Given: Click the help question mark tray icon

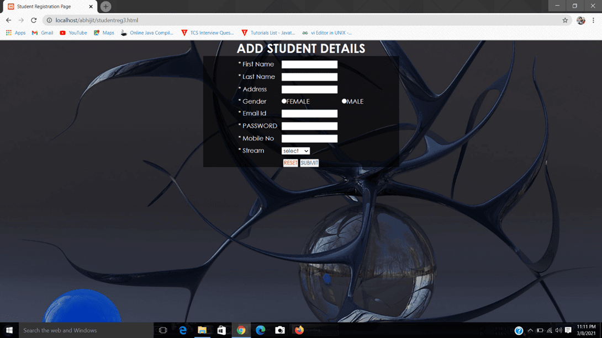Looking at the screenshot, I should click(x=519, y=330).
